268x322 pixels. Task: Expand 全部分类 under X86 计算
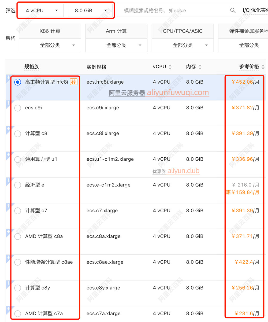coord(50,45)
